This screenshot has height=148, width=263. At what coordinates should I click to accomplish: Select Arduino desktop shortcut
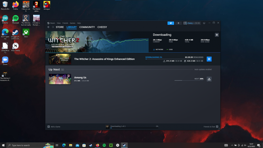5,19
